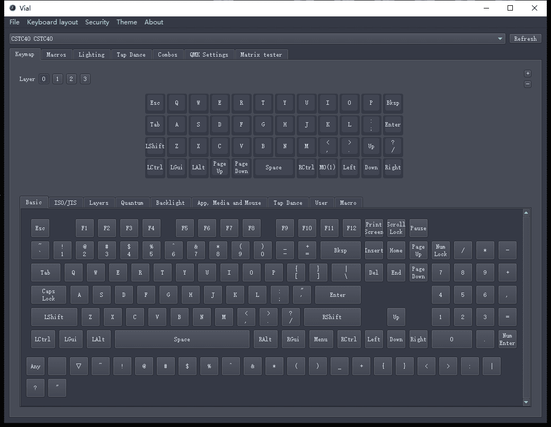Image resolution: width=551 pixels, height=427 pixels.
Task: Select the Quantum keycode palette tab
Action: click(x=132, y=202)
